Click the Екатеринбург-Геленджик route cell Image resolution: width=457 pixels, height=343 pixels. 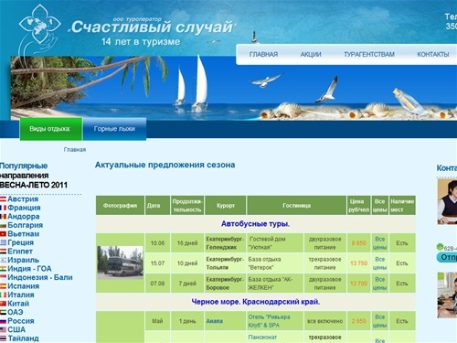tap(225, 243)
